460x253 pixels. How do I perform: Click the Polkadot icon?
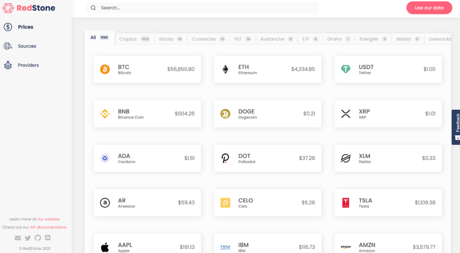click(x=225, y=158)
